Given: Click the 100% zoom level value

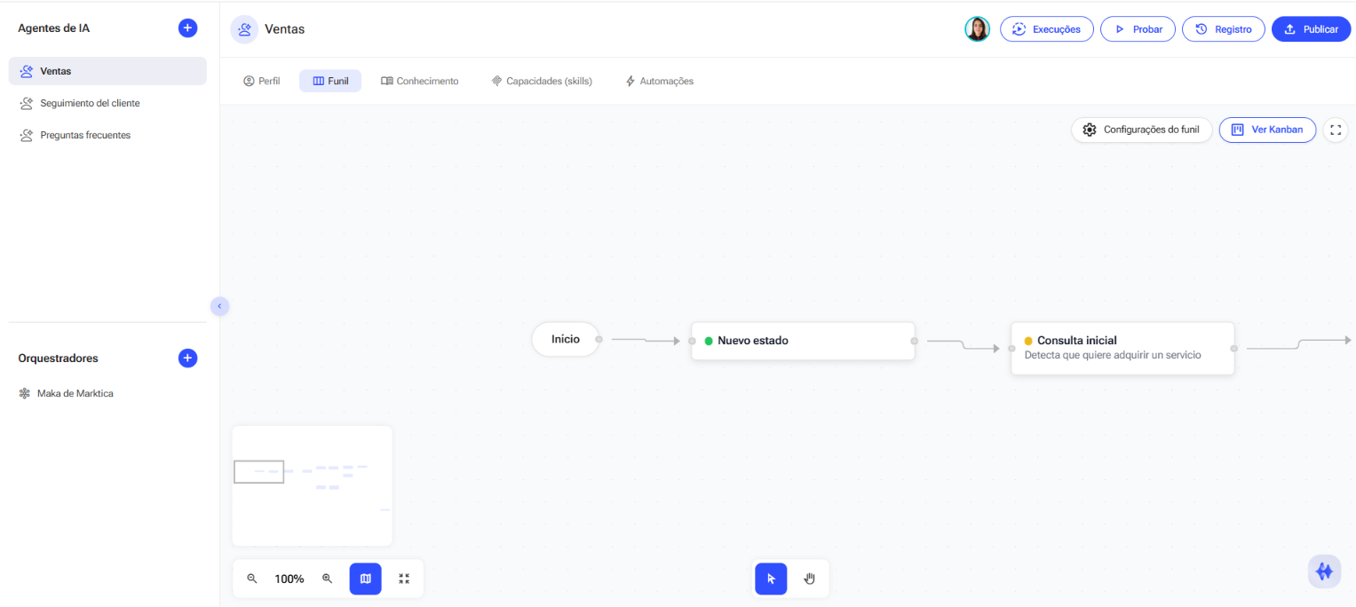Looking at the screenshot, I should coord(289,579).
